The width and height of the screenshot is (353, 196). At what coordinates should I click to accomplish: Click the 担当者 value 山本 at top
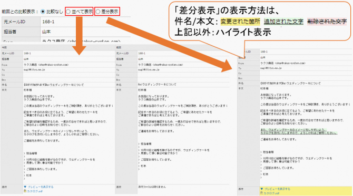click(46, 32)
